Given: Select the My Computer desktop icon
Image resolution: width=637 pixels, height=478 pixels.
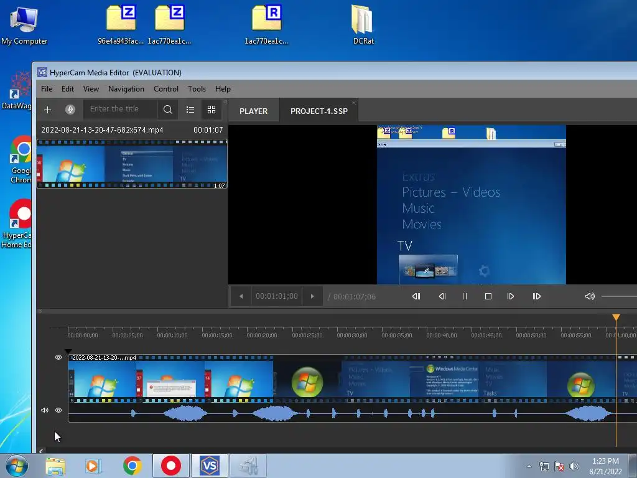Looking at the screenshot, I should click(24, 25).
